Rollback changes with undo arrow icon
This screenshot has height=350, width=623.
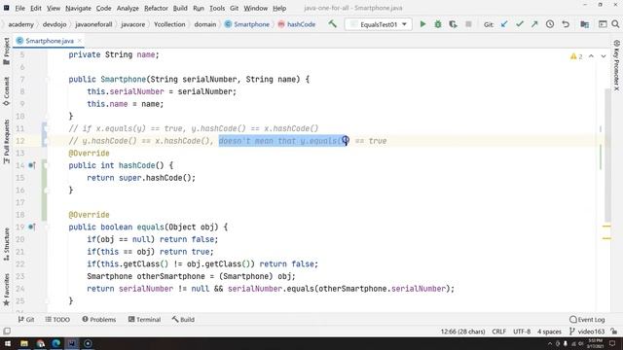click(x=566, y=24)
